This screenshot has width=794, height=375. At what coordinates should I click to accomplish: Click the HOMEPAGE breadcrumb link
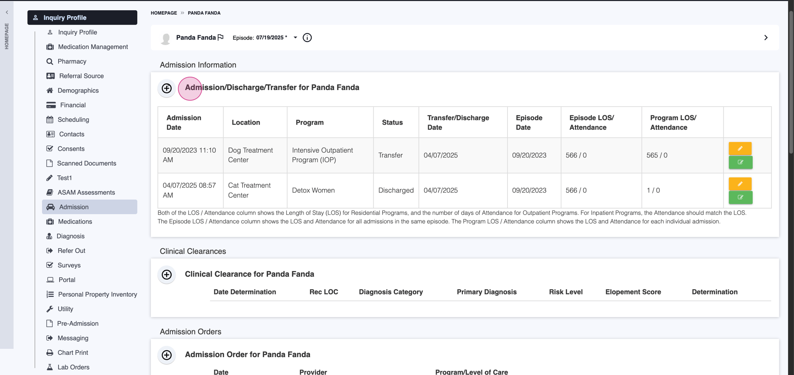pyautogui.click(x=163, y=13)
